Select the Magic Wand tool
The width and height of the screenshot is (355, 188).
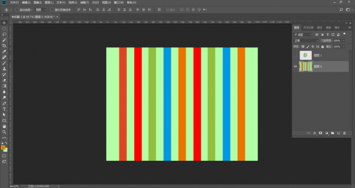pyautogui.click(x=4, y=40)
